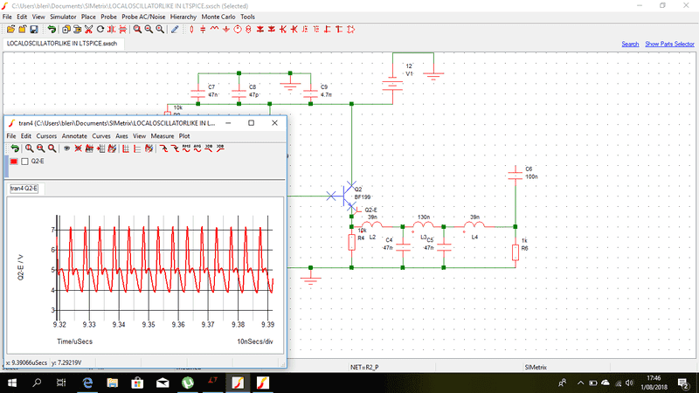The height and width of the screenshot is (393, 699).
Task: Click the graph window's undo zoom icon
Action: 15,148
